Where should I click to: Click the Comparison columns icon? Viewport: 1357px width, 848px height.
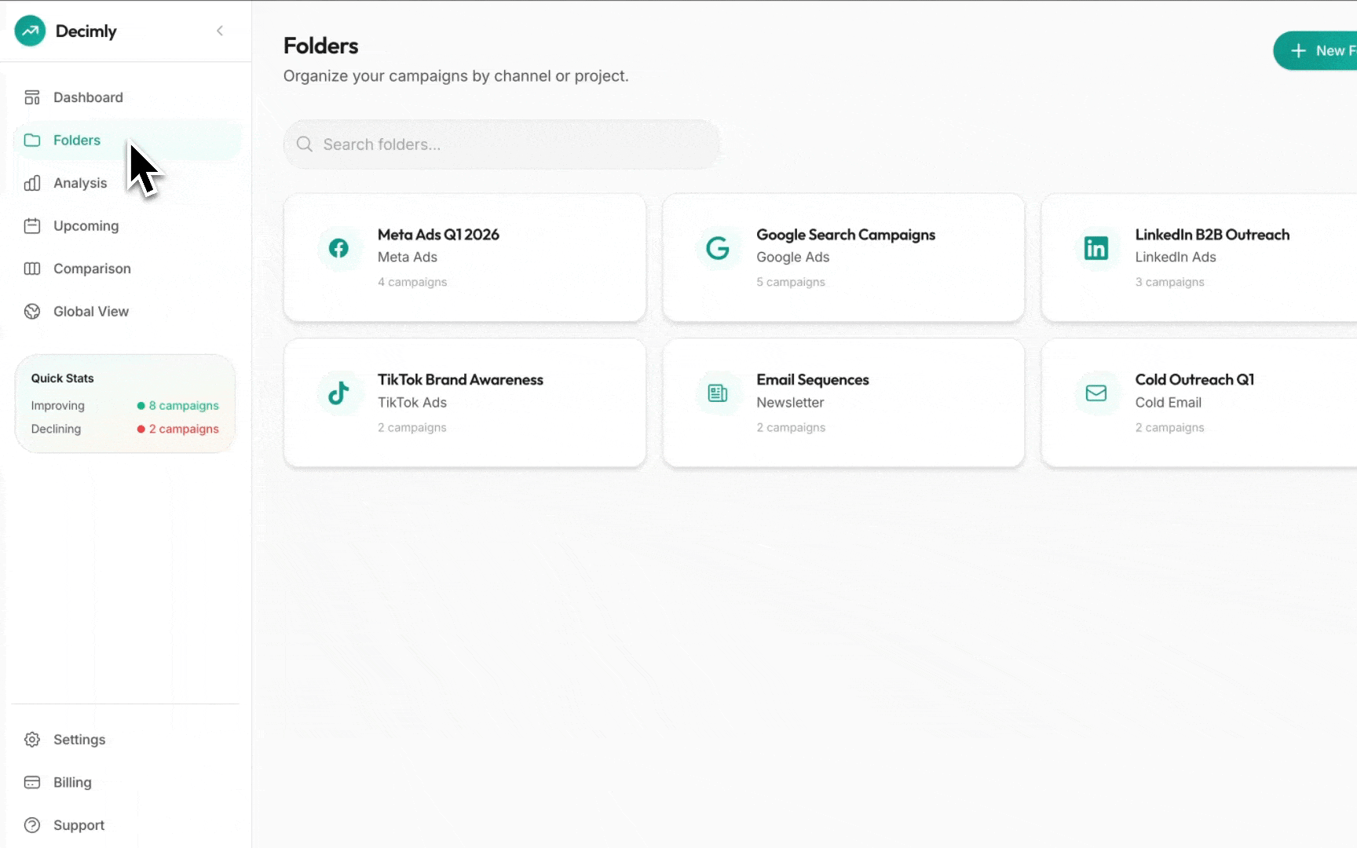(32, 269)
